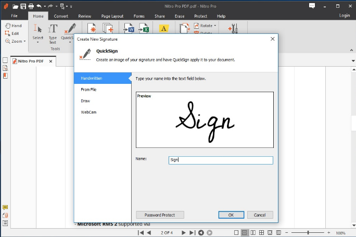Image resolution: width=356 pixels, height=237 pixels.
Task: Click the select-mode cursor icon in quick access
Action: tap(62, 6)
